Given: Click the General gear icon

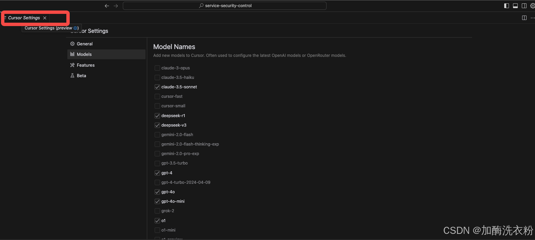Looking at the screenshot, I should point(72,44).
